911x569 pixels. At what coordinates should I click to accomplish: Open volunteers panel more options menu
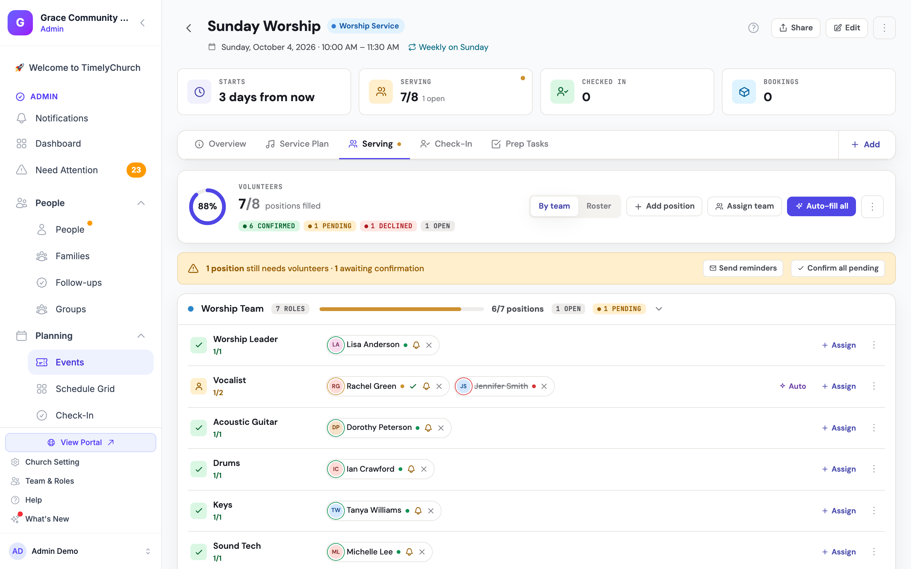872,206
